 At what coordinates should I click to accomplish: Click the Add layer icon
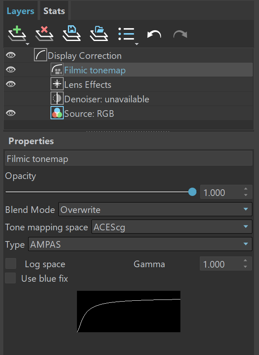click(x=17, y=34)
